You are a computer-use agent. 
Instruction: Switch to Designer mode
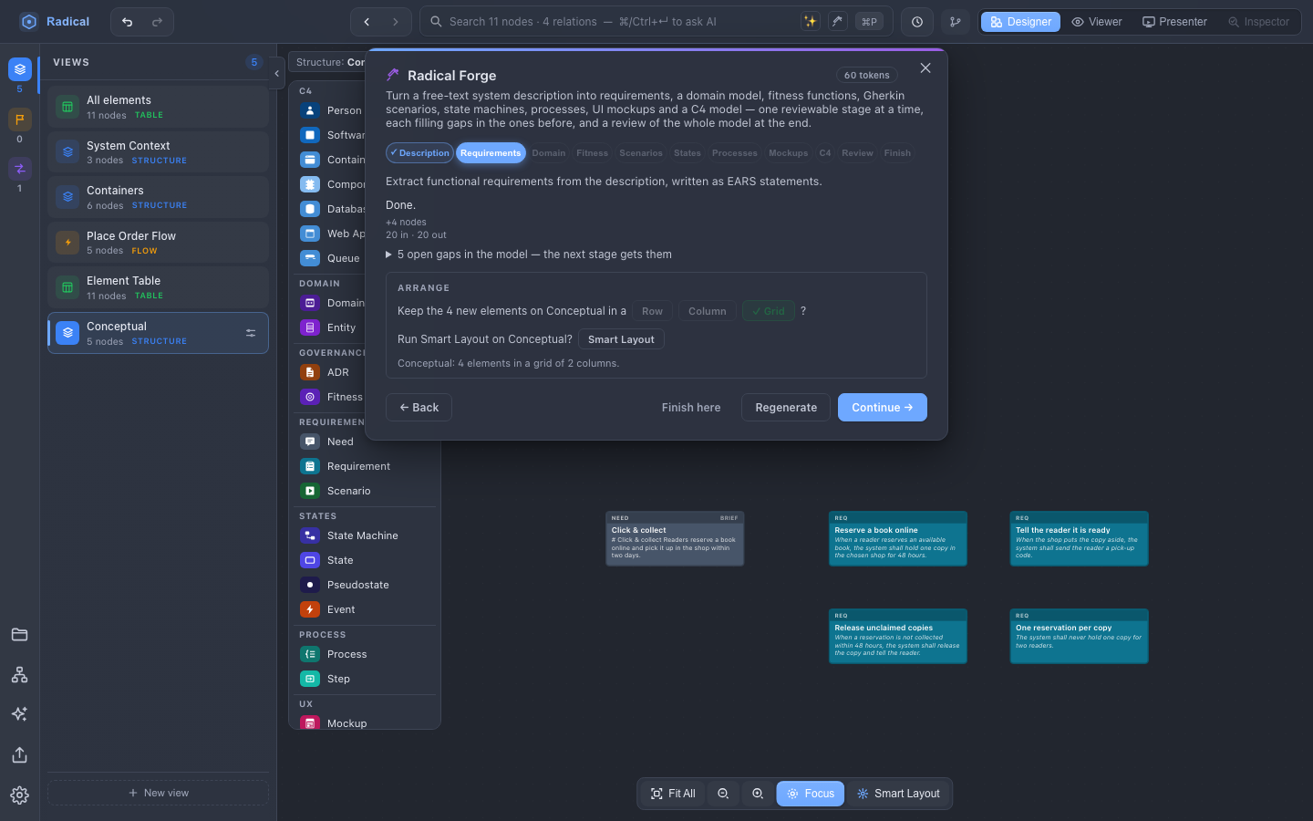point(1020,22)
